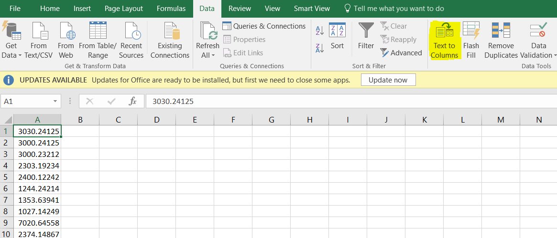
Task: Select row 5 header
Action: click(6, 177)
